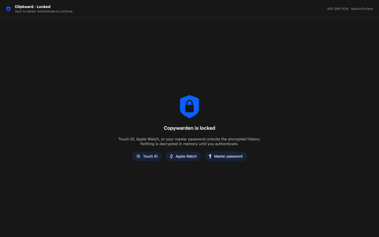Click 'Nothing is decrypted in memory' sentence
Viewport: 379px width, 237px height.
189,144
